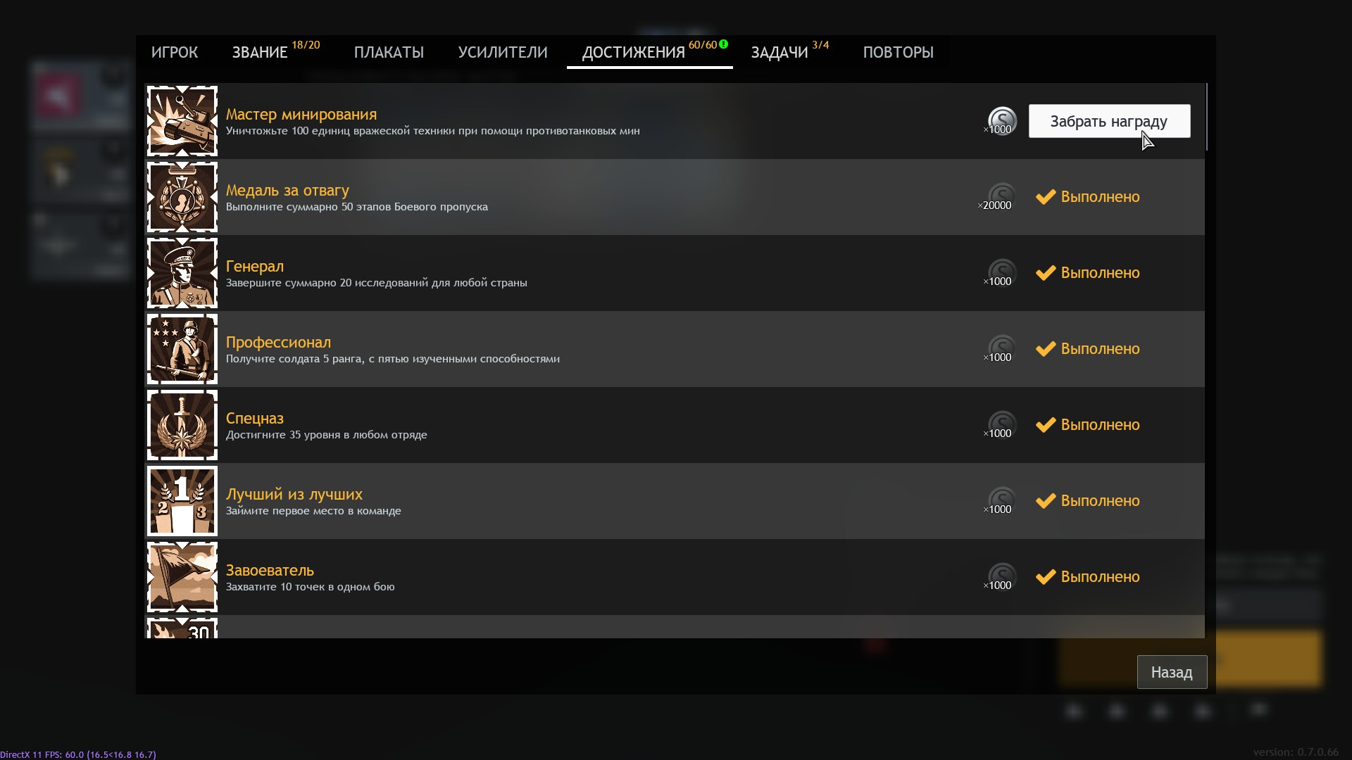1352x760 pixels.
Task: Click the achievements list scrollbar thumb
Action: tap(1206, 117)
